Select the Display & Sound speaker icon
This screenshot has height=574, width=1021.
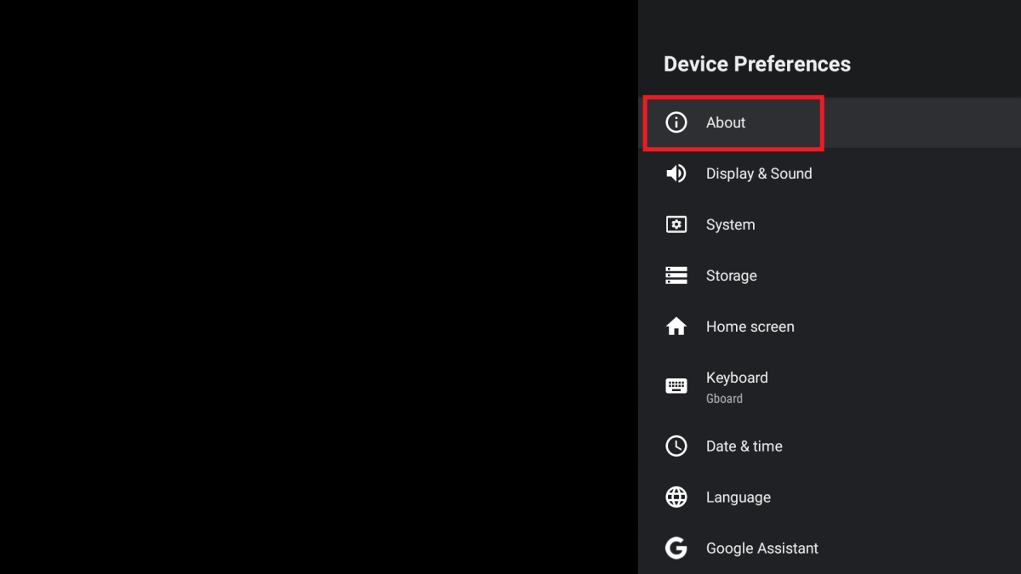click(x=676, y=173)
